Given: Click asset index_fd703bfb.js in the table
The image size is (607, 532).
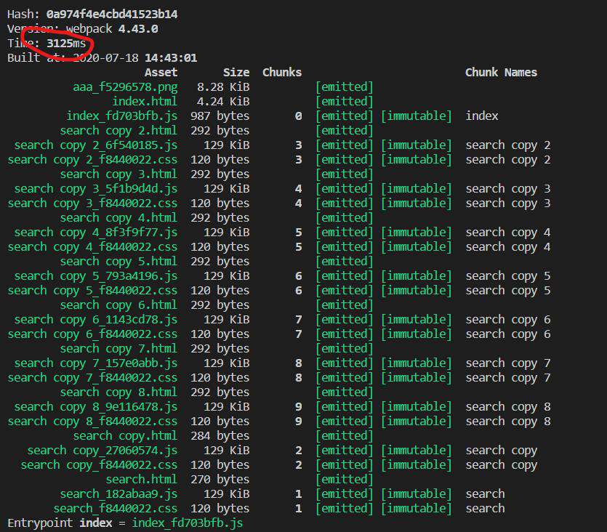Looking at the screenshot, I should point(122,116).
